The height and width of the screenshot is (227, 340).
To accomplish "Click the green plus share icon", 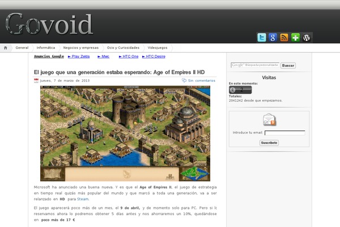I will coord(295,37).
